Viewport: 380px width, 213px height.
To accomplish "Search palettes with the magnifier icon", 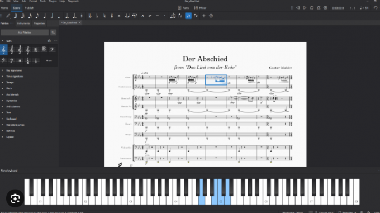I will coord(53,32).
